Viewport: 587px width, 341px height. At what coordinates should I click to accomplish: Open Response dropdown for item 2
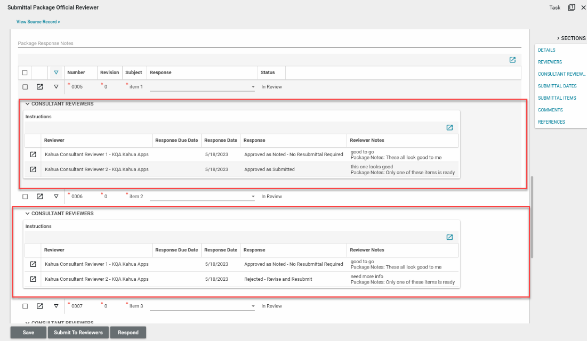253,197
